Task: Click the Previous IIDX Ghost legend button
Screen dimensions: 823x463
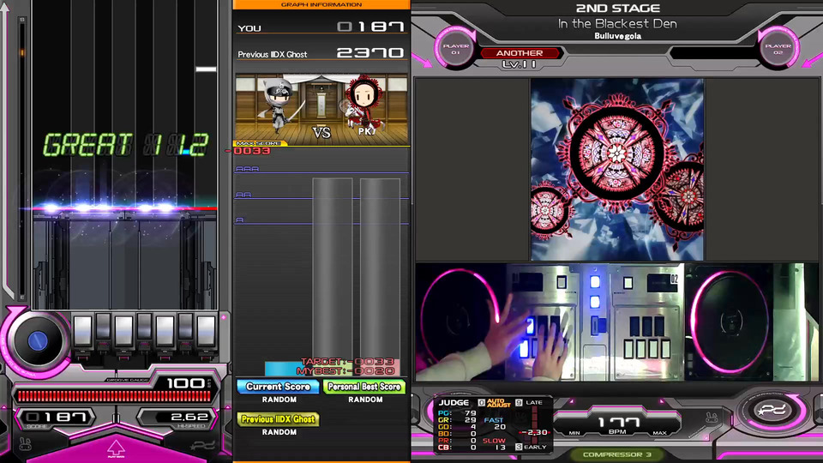Action: pyautogui.click(x=278, y=419)
